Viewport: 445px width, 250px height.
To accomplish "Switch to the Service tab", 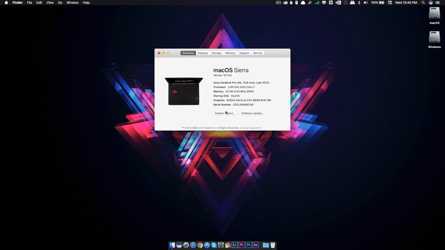I will 258,53.
